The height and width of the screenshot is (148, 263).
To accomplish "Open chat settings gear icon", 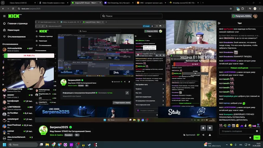I will (x=250, y=138).
